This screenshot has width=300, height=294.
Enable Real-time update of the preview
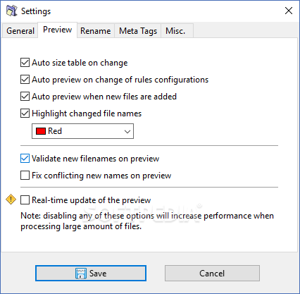25,200
